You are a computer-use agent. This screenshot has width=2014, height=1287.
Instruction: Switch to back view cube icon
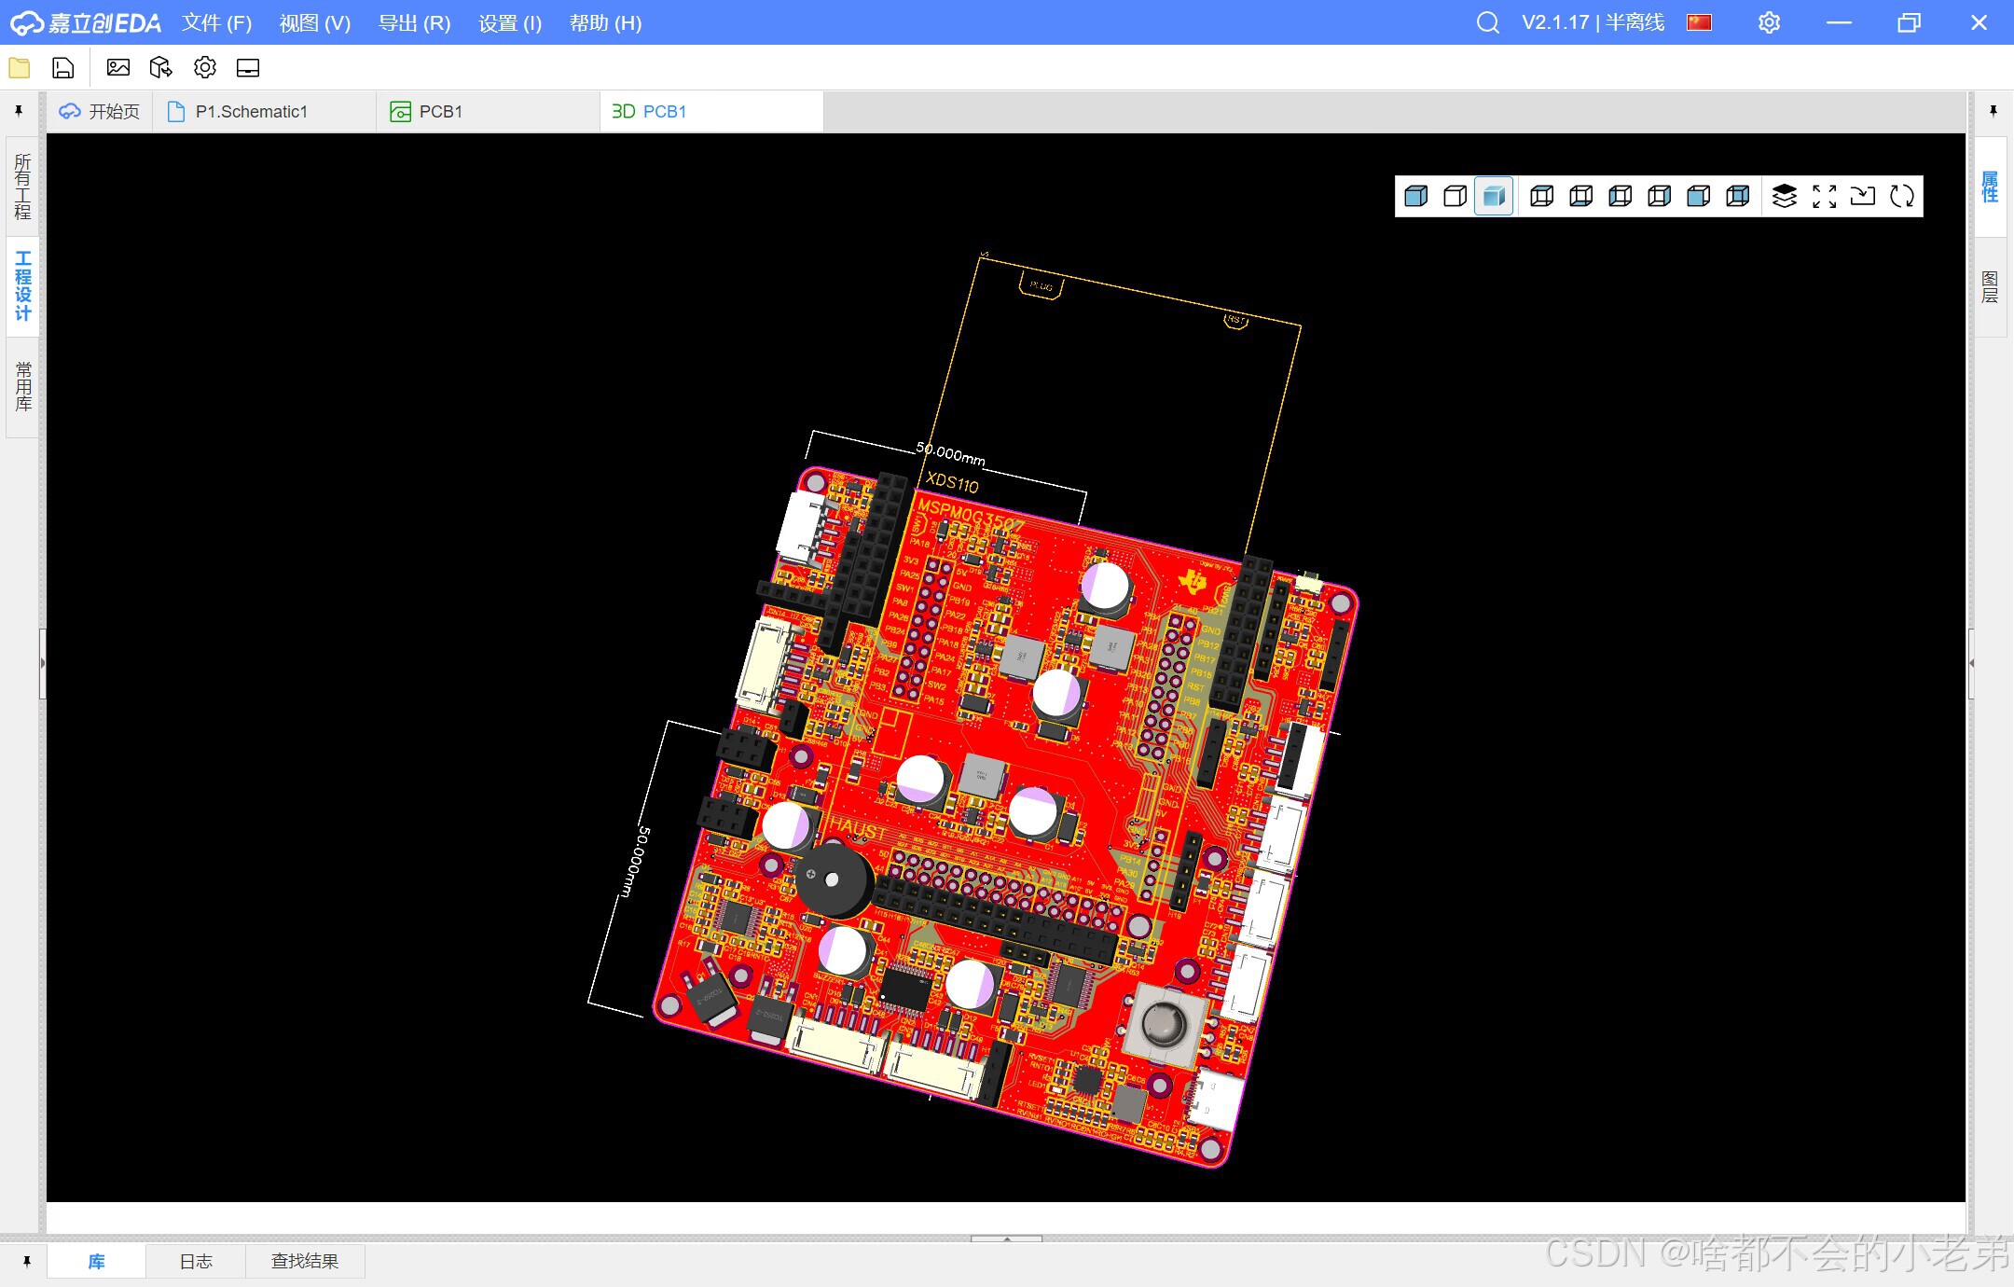pos(1738,196)
